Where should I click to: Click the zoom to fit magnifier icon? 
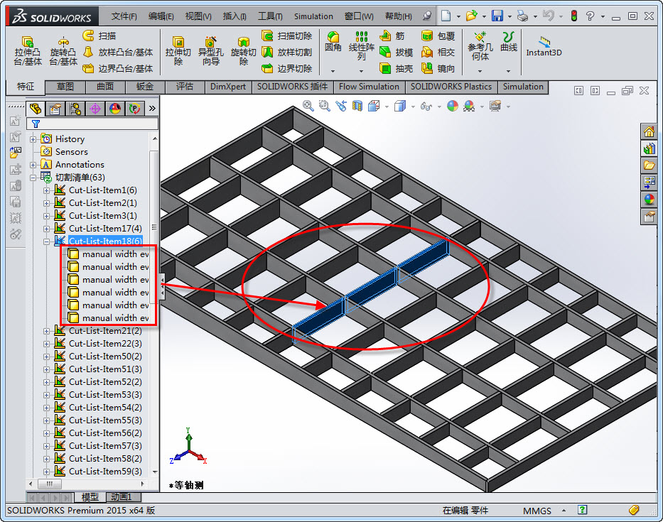point(308,106)
